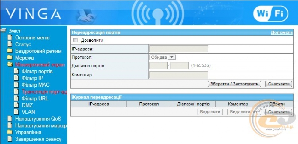The width and height of the screenshot is (298, 144).
Task: Click the page icon beside Фільтр портів
Action: pyautogui.click(x=16, y=71)
